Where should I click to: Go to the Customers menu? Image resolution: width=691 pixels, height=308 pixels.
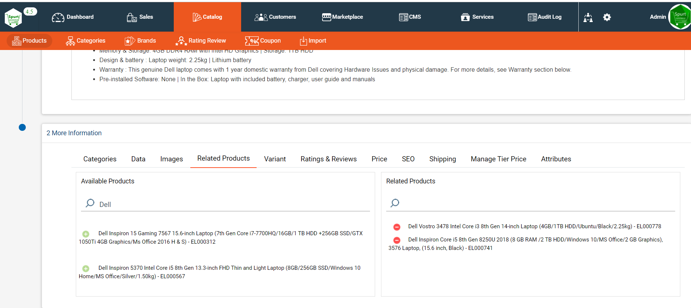(x=275, y=17)
